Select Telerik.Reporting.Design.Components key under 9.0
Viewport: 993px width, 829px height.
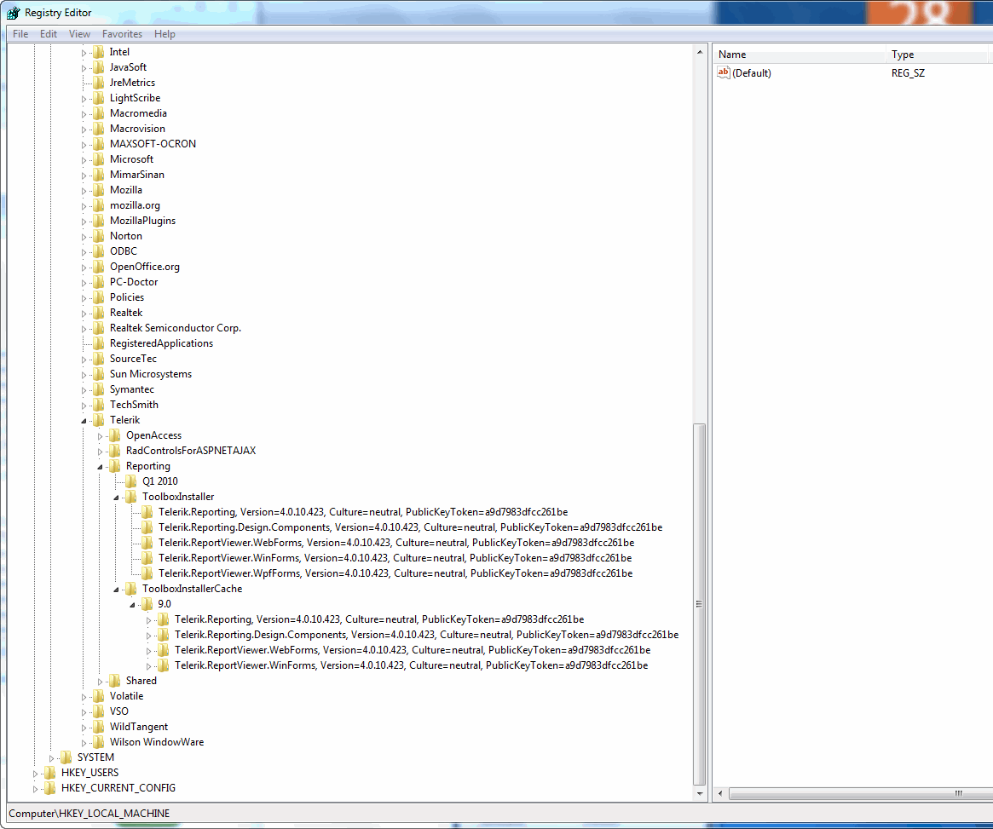(x=426, y=635)
